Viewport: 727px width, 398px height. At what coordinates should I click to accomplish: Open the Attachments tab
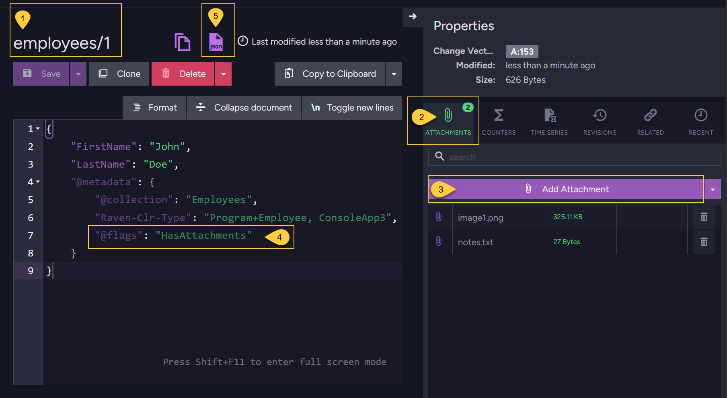448,121
